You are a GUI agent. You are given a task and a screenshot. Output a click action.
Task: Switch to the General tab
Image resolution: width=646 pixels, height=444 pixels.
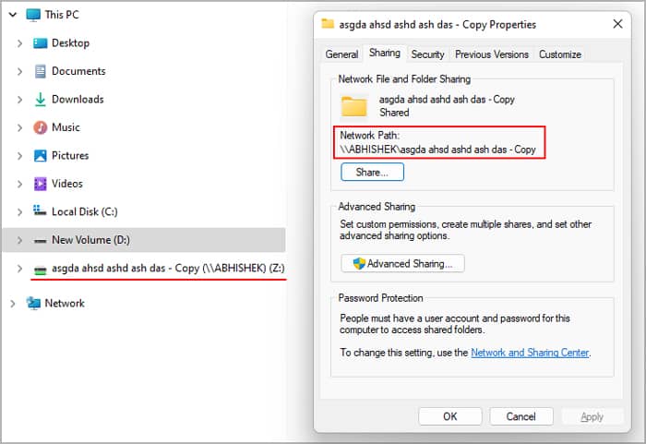coord(341,54)
